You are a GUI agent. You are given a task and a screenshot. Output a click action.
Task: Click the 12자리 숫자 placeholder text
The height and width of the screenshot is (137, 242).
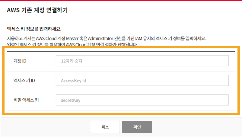(x=72, y=61)
